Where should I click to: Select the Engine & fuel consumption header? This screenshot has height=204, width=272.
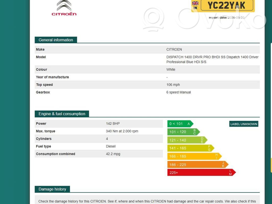(62, 114)
